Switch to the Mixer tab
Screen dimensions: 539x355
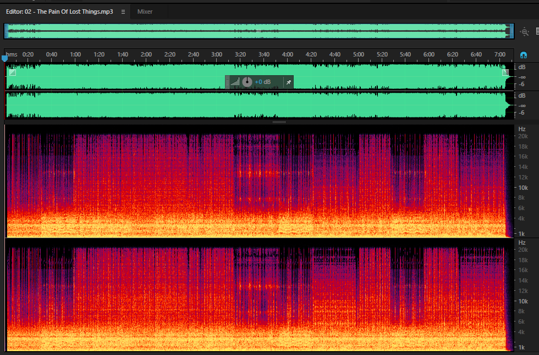click(x=145, y=12)
